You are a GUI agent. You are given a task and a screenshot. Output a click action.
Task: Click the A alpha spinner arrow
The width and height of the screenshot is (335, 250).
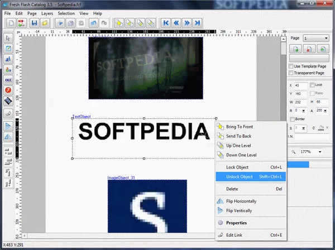pyautogui.click(x=325, y=111)
